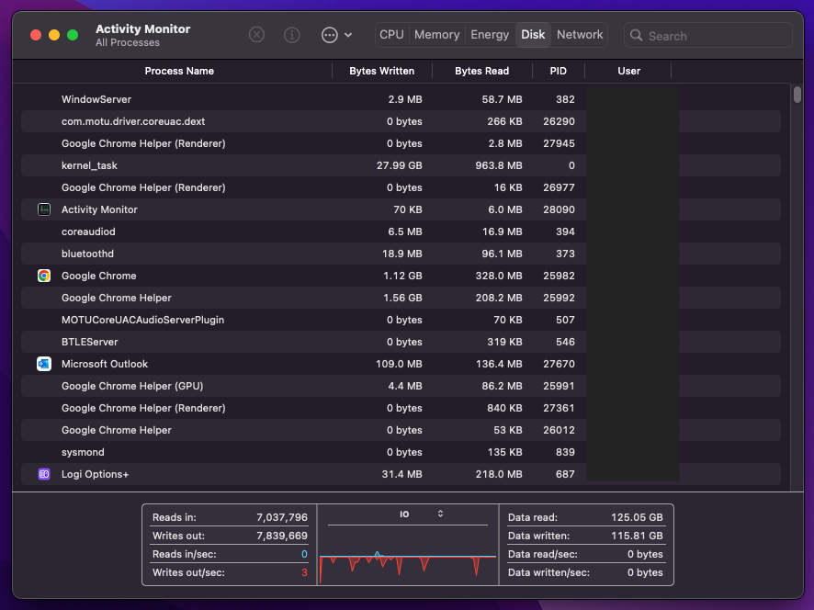Select the WindowServer process row
This screenshot has height=610, width=814.
point(401,100)
